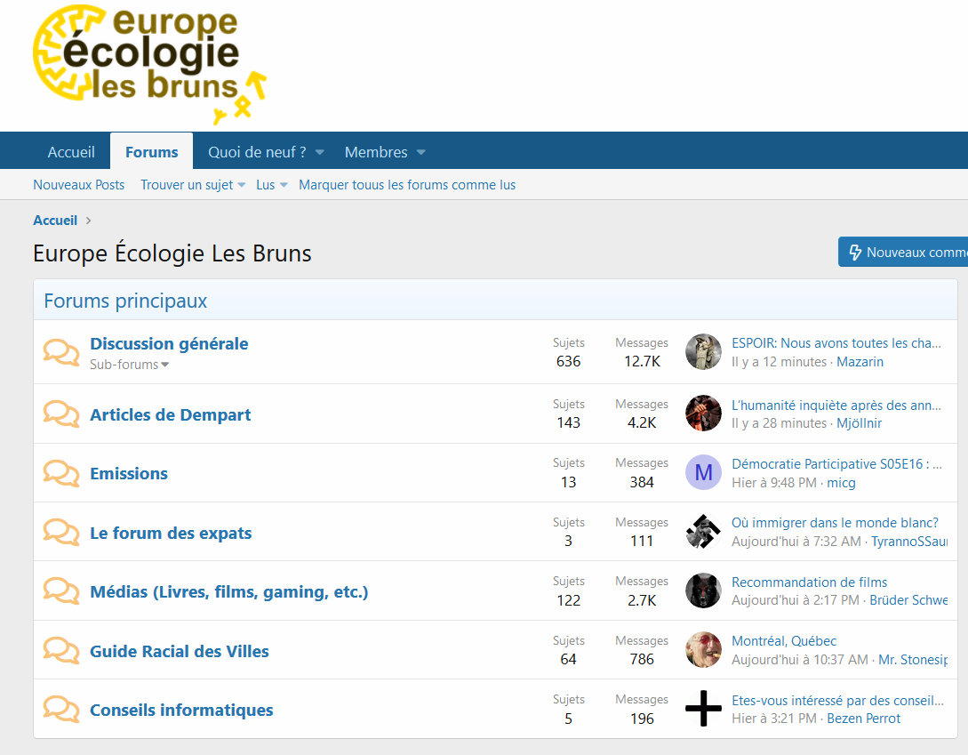Click the site logo in the header
Screen dimensions: 968x755
[x=148, y=64]
